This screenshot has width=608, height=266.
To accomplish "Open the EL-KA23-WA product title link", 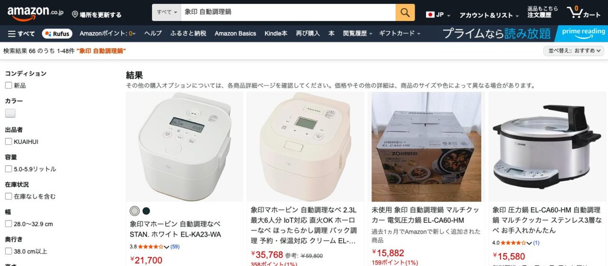I will click(x=175, y=229).
